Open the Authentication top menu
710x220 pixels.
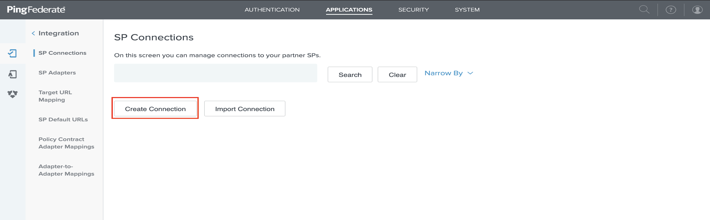pyautogui.click(x=272, y=10)
